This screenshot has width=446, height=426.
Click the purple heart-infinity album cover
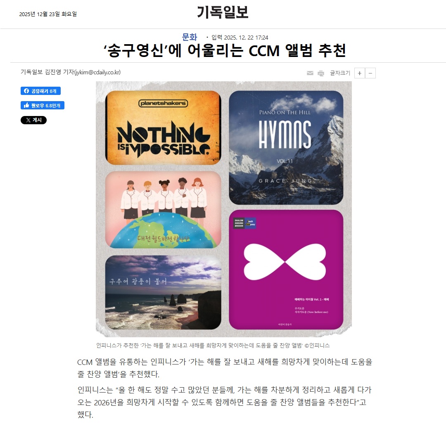click(286, 270)
